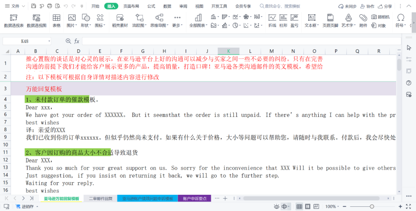Insert 页眉页脚 header and footer
This screenshot has width=416, height=211.
pos(330,21)
